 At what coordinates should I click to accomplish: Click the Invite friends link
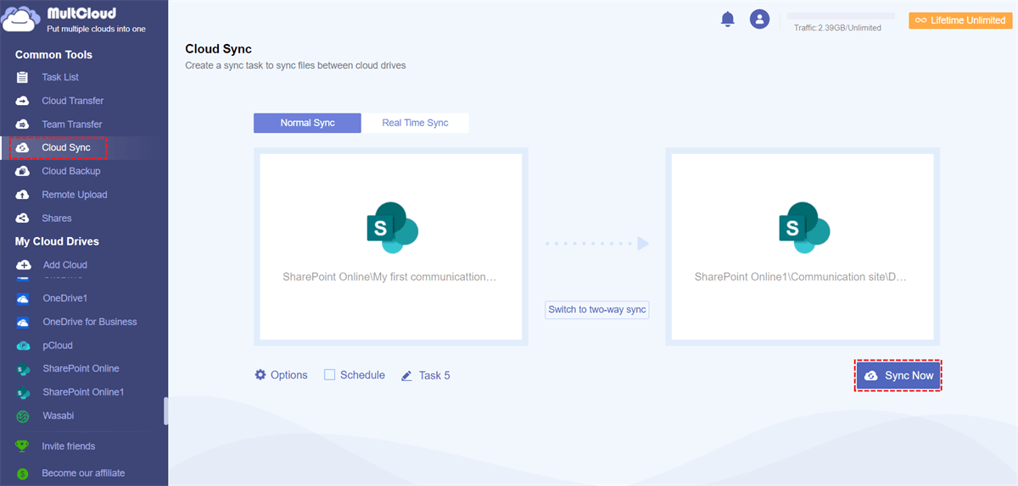pos(69,446)
